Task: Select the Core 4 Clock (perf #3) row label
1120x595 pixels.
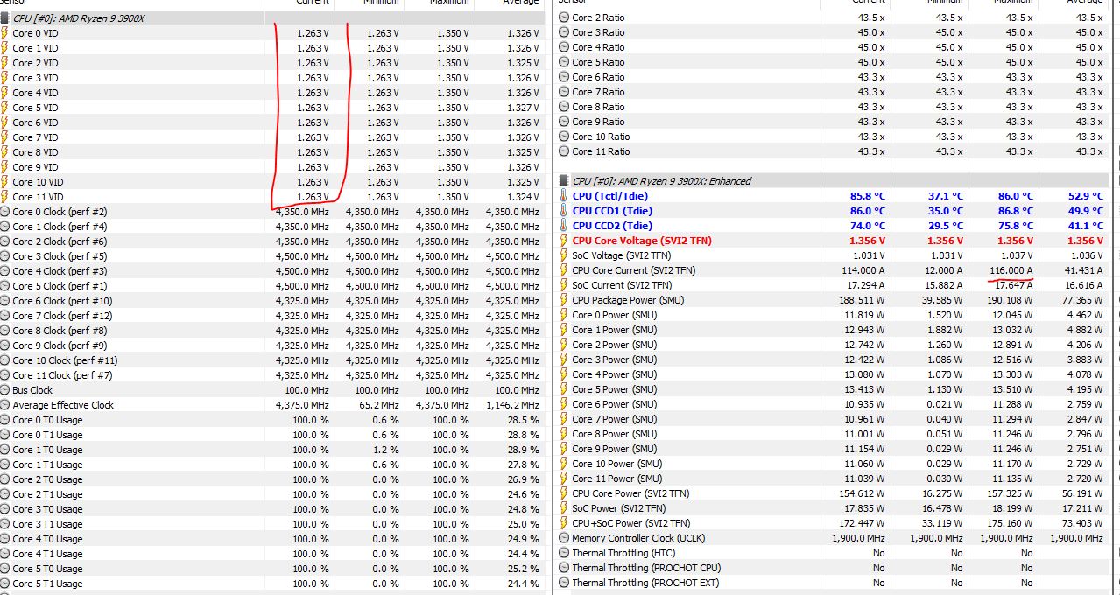Action: pyautogui.click(x=60, y=271)
